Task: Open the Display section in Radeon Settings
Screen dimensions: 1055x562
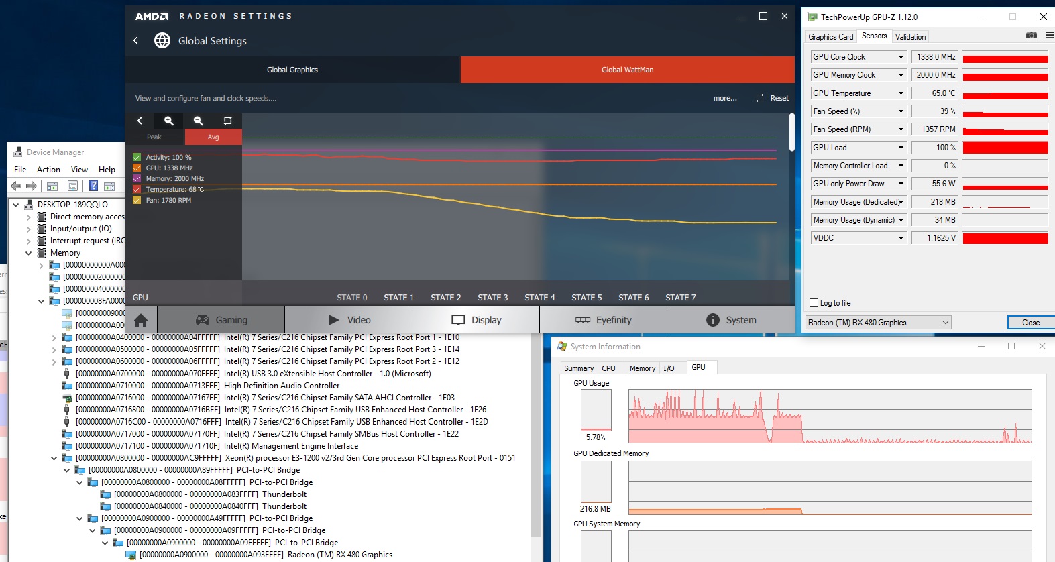Action: click(476, 320)
